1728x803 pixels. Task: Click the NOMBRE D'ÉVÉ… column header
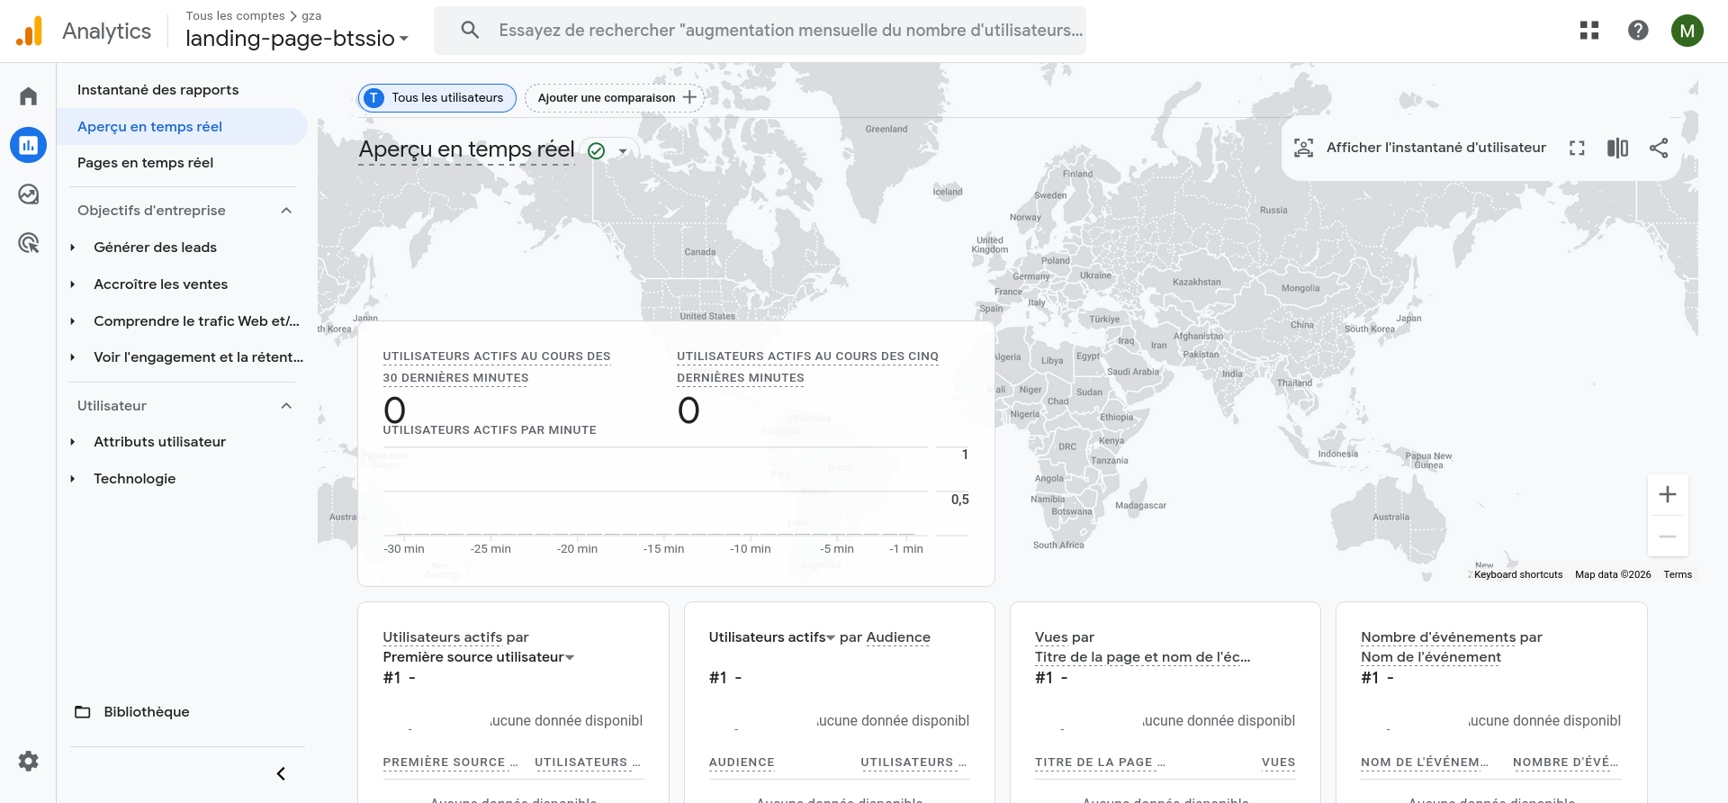(1565, 762)
